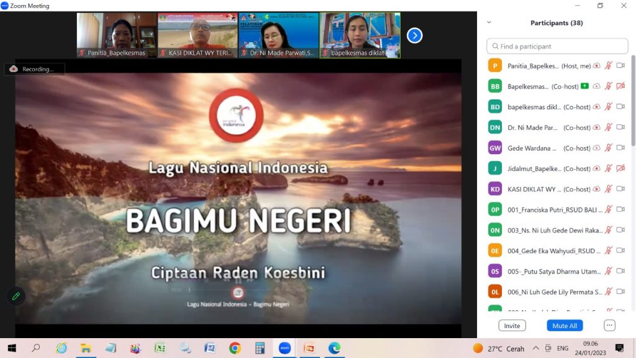This screenshot has width=636, height=358.
Task: Open Google Chrome from the taskbar
Action: (235, 348)
